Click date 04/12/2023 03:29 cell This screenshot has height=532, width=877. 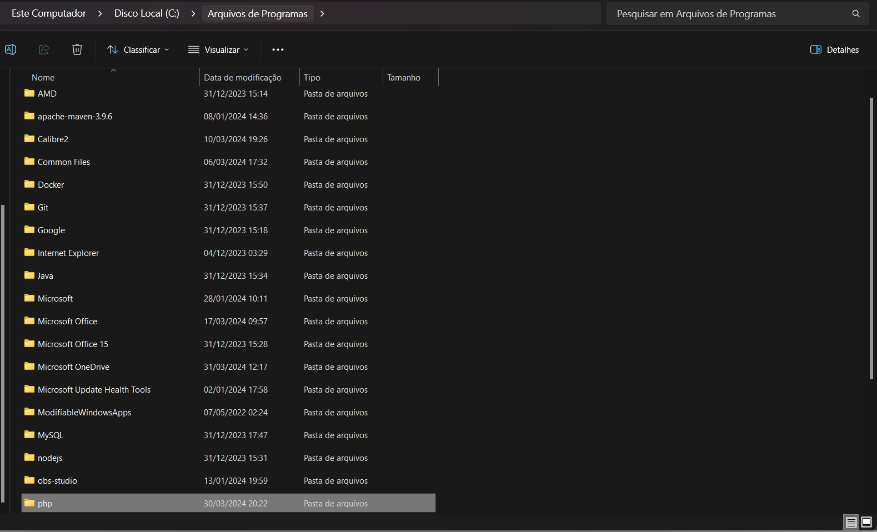235,253
